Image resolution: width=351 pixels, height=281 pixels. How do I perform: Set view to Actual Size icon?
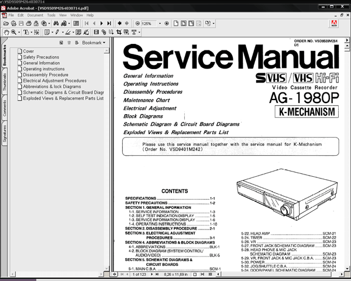click(176, 23)
